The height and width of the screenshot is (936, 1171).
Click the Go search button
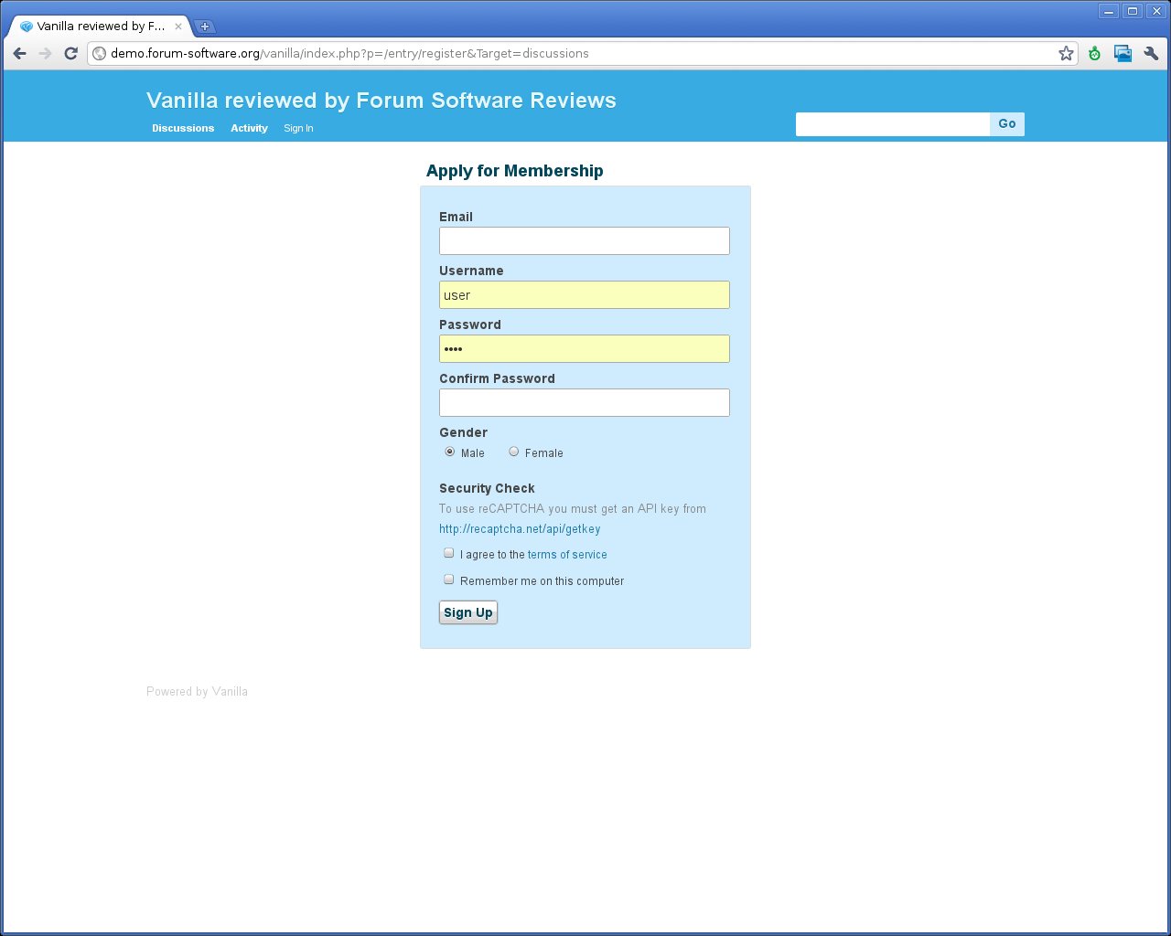1006,124
